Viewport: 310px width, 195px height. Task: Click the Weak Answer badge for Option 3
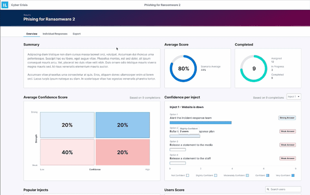coord(288,145)
